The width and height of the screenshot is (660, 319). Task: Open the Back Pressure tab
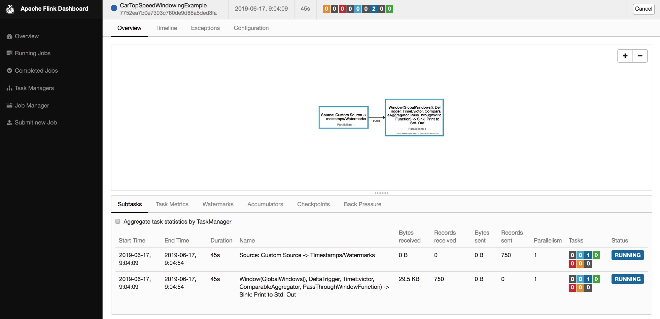point(362,204)
